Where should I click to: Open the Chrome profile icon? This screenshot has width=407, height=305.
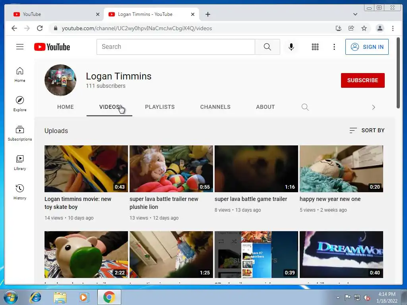pyautogui.click(x=380, y=28)
